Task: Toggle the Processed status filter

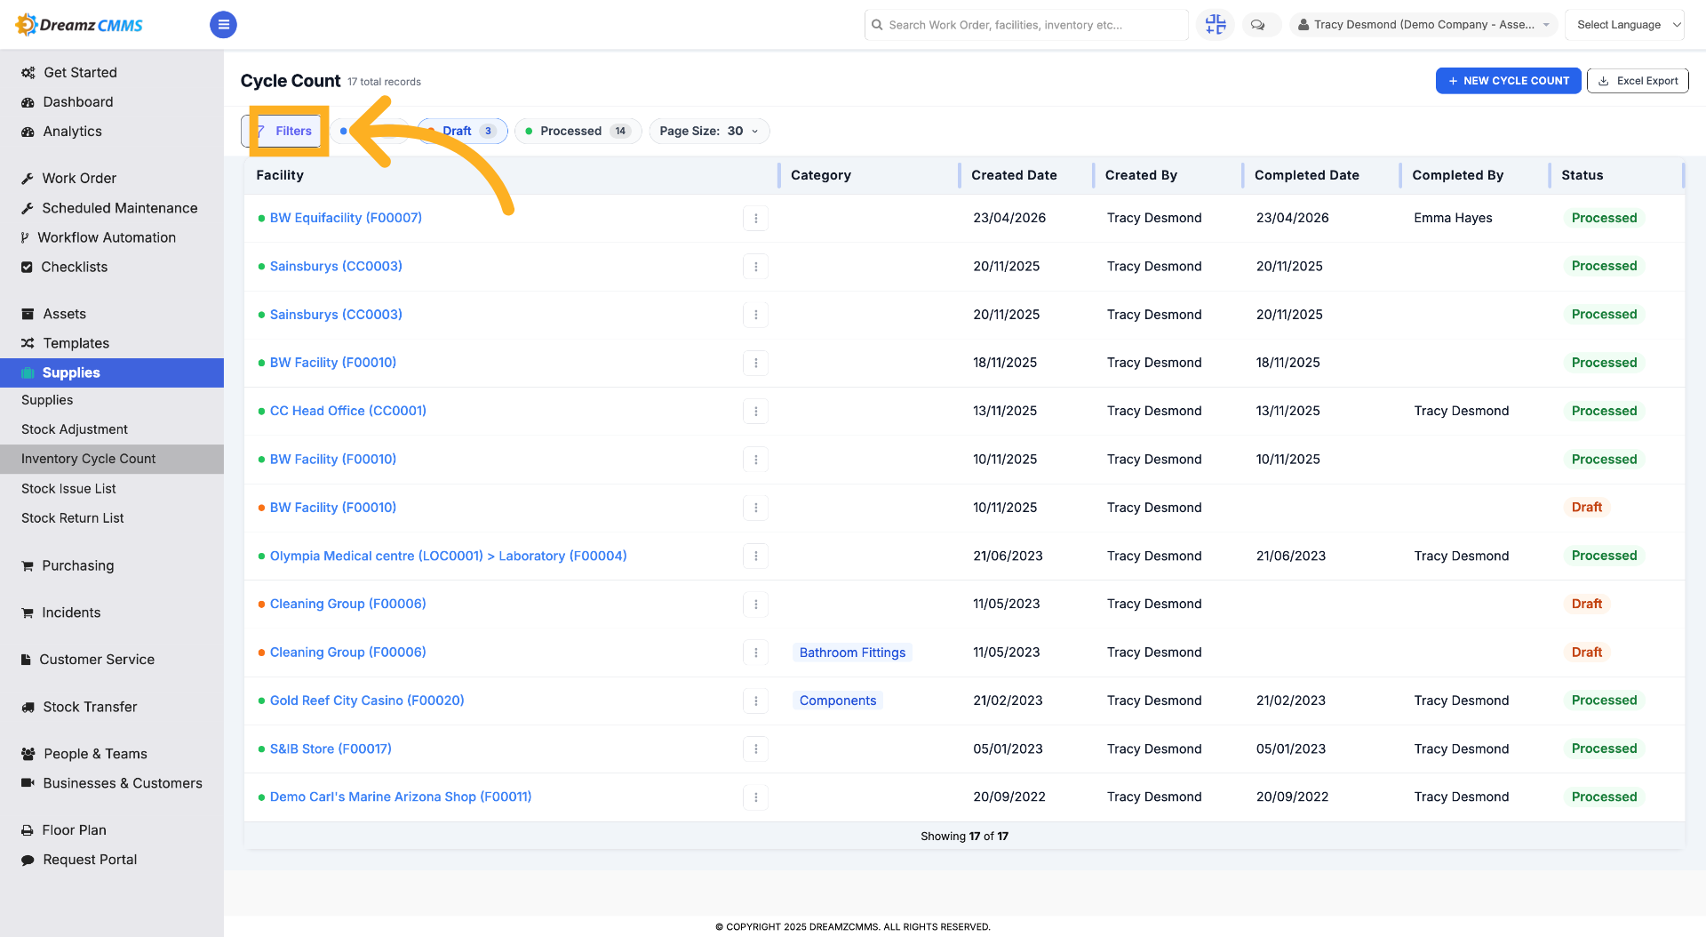Action: [578, 132]
